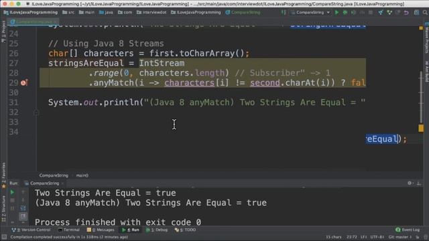The height and width of the screenshot is (241, 429).
Task: Open the Project Structure icon in toolbar
Action: [x=416, y=13]
